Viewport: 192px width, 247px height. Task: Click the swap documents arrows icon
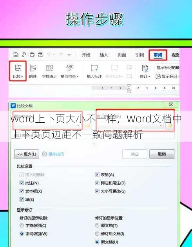pyautogui.click(x=94, y=144)
